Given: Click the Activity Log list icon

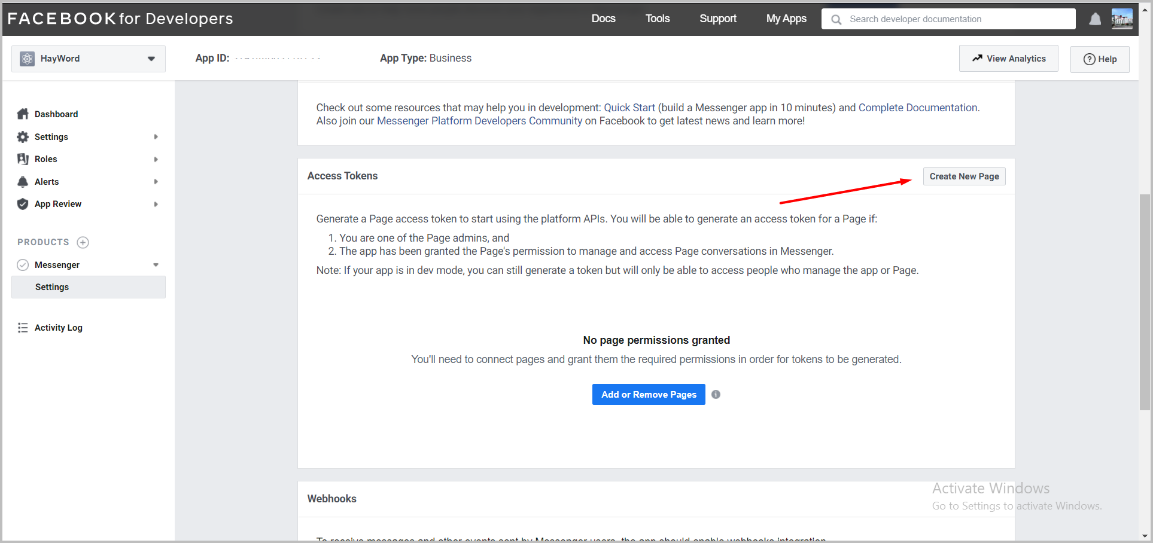Looking at the screenshot, I should (23, 328).
